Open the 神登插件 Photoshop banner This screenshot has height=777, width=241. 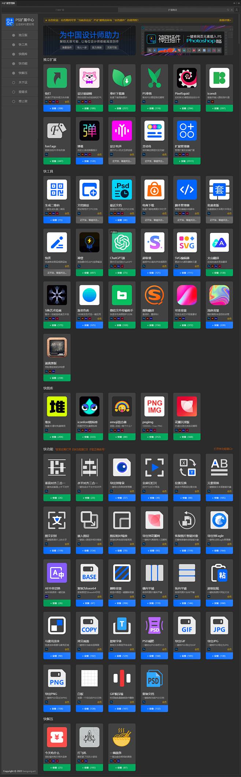(x=187, y=40)
